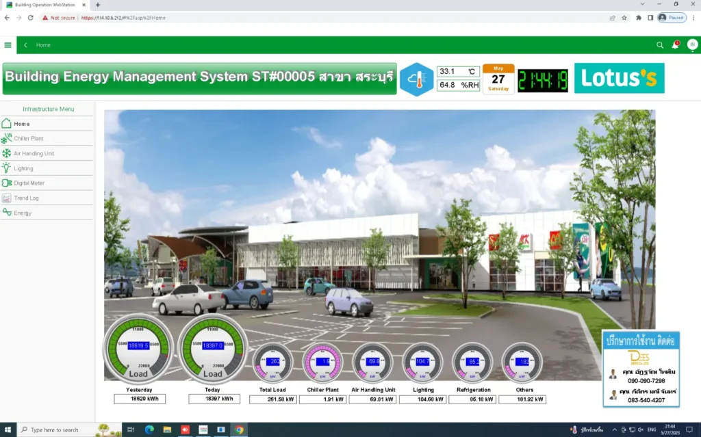
Task: Click the DEES contact information card
Action: (641, 369)
